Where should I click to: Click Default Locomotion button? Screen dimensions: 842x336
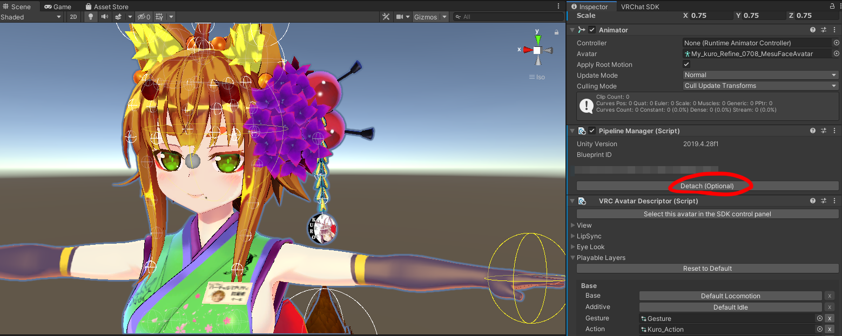[730, 296]
